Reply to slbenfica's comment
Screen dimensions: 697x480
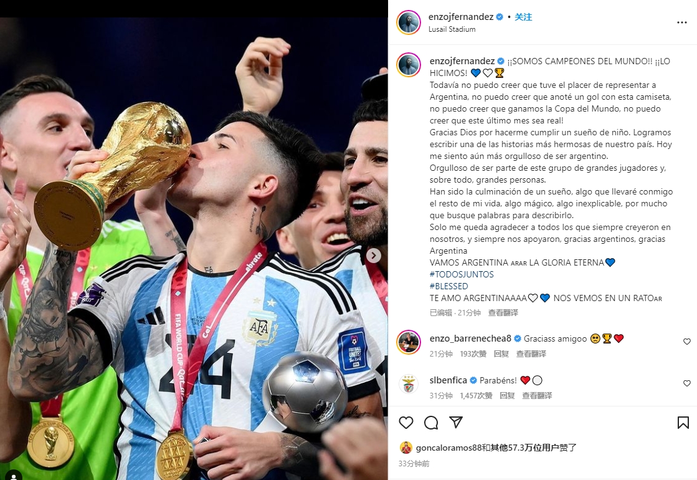click(x=507, y=395)
